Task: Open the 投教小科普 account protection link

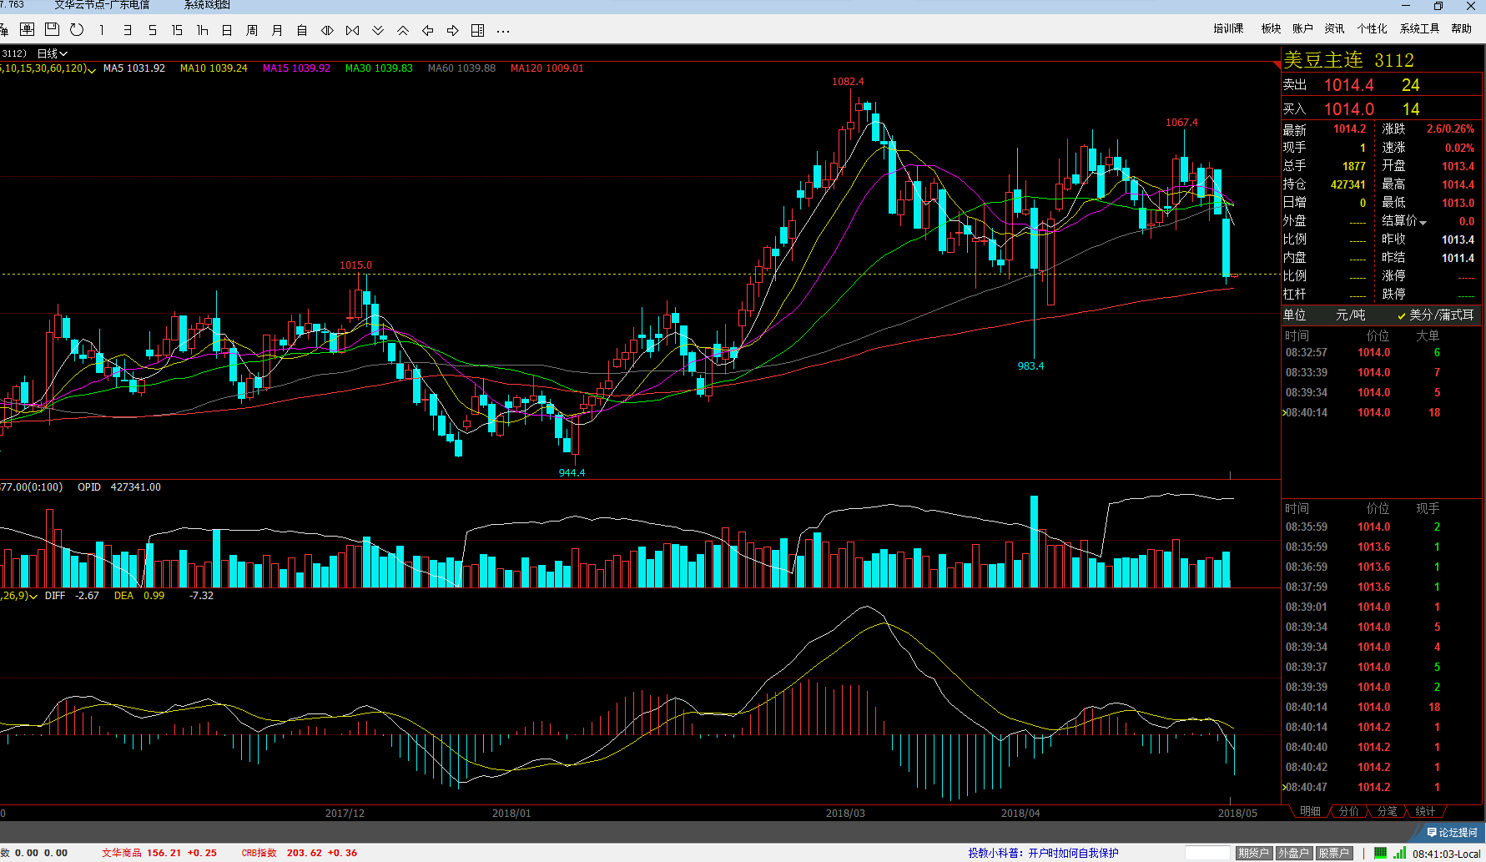Action: click(1043, 853)
